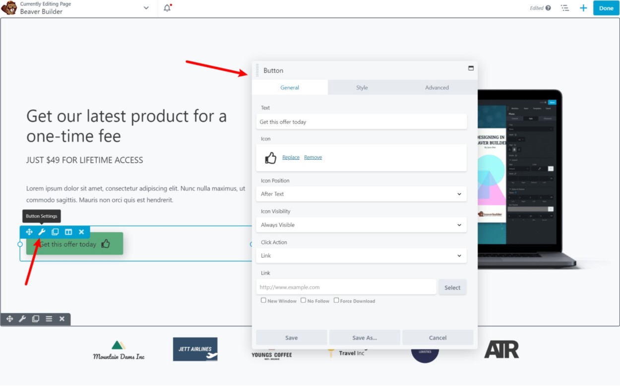This screenshot has height=391, width=620.
Task: Open row settings wrench icon
Action: (22, 319)
